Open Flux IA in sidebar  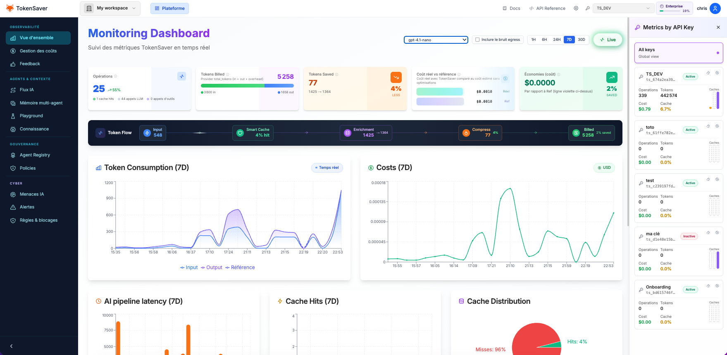(38, 90)
